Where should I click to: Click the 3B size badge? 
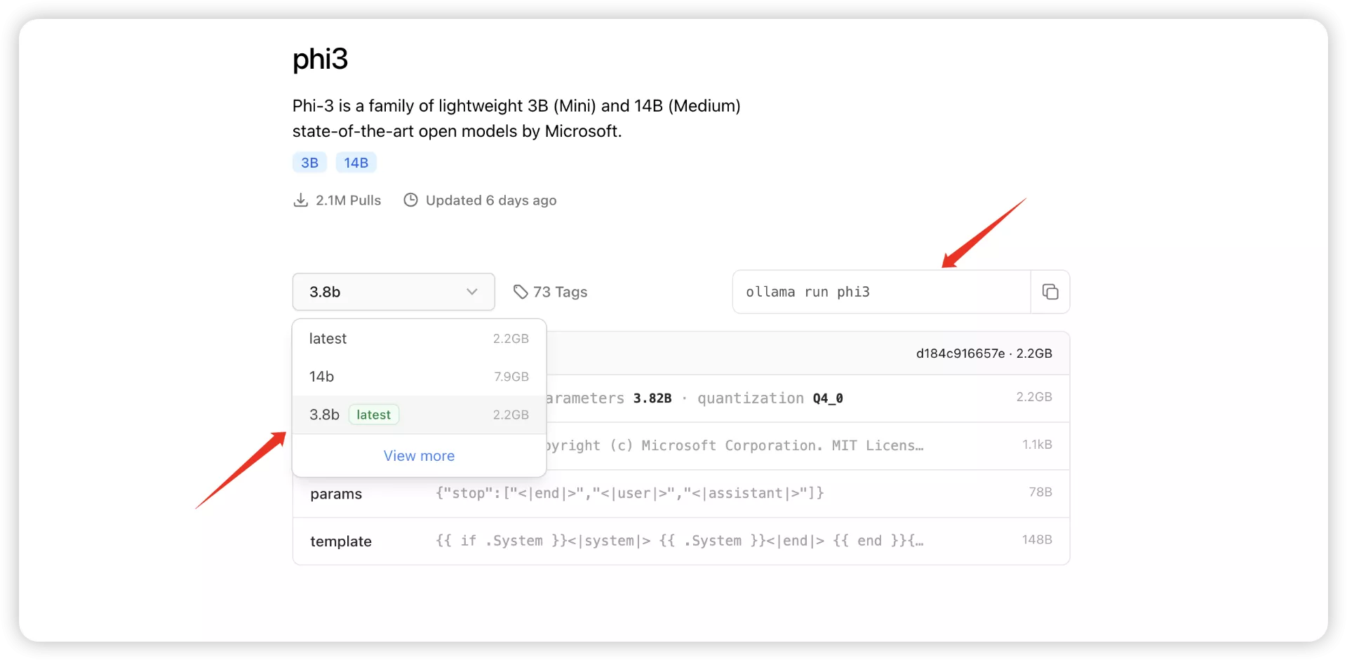[309, 163]
